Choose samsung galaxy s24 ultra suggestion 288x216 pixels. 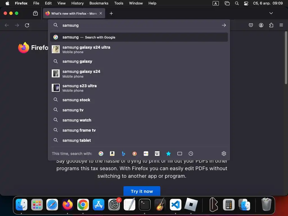(x=139, y=49)
